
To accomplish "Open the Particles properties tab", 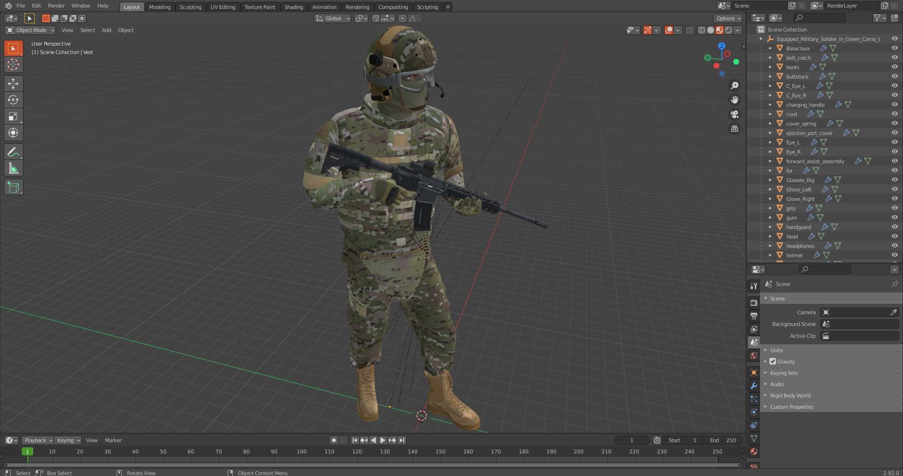I will (754, 399).
